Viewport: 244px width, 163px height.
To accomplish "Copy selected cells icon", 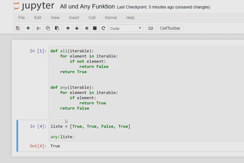I will (48, 28).
